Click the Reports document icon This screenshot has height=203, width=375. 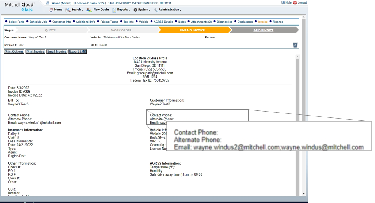coord(114,10)
